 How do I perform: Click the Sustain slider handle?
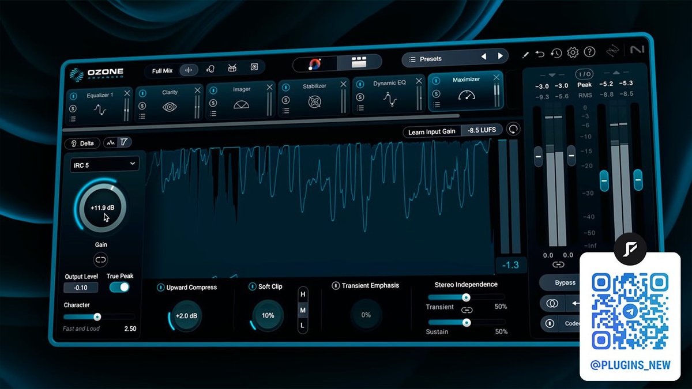(467, 323)
